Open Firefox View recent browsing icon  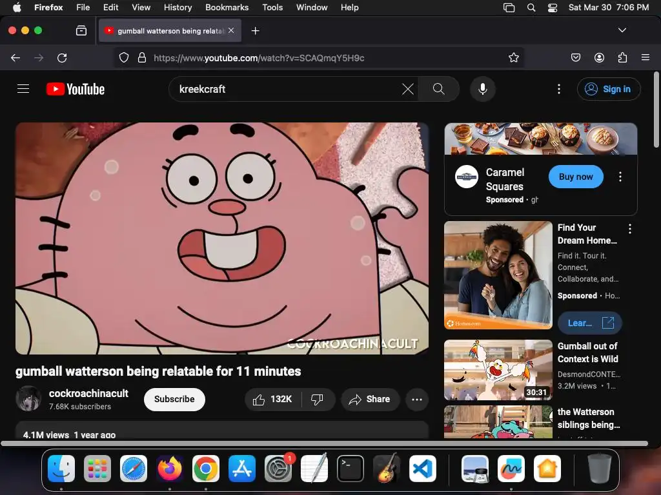pos(81,30)
